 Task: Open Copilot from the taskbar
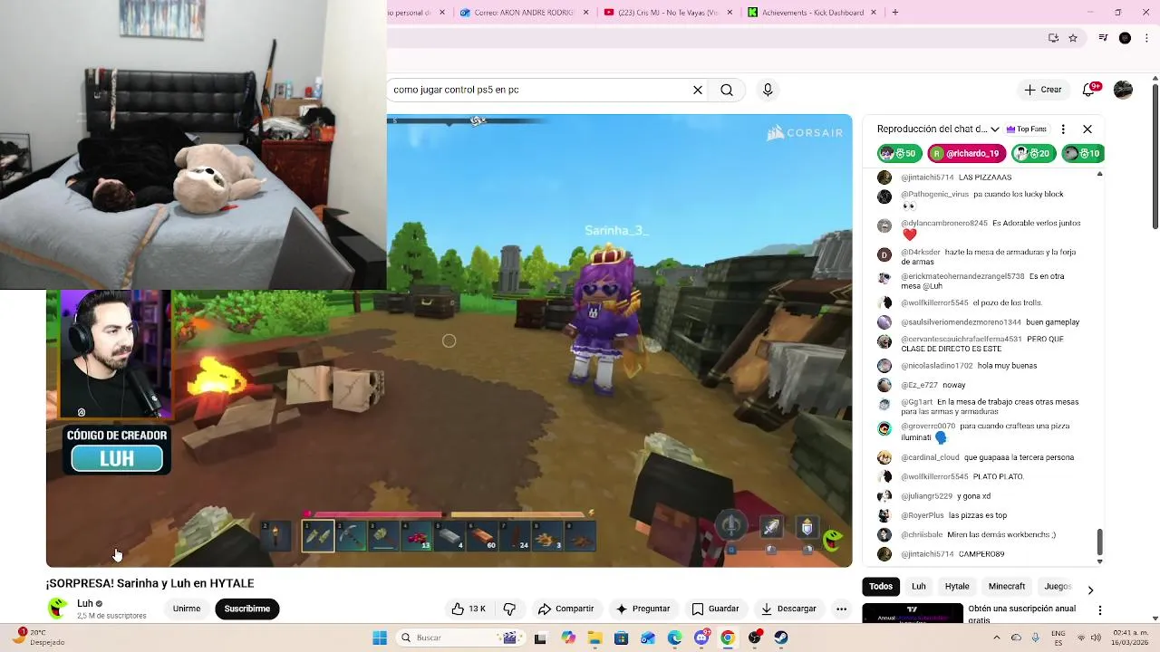pos(568,638)
